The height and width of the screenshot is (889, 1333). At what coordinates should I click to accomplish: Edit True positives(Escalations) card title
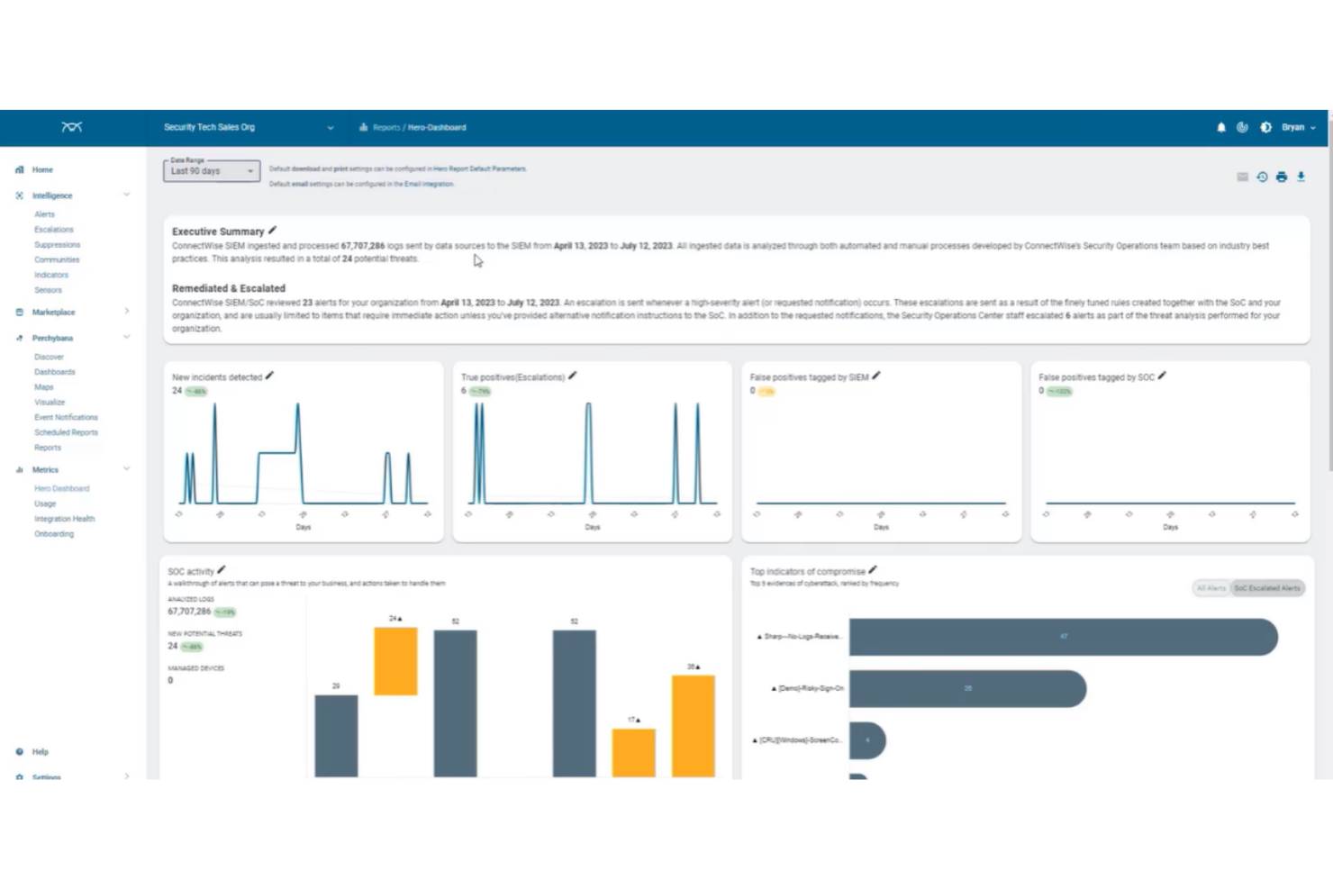point(573,376)
